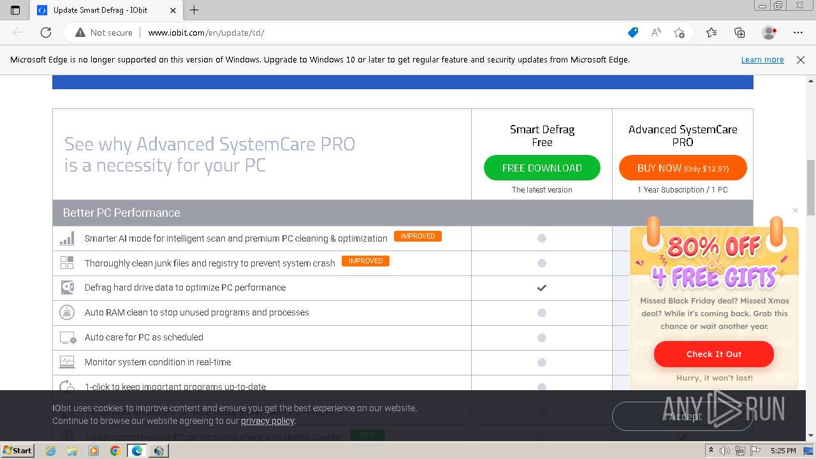
Task: Click the Auto care scheduled monitor icon
Action: click(68, 337)
